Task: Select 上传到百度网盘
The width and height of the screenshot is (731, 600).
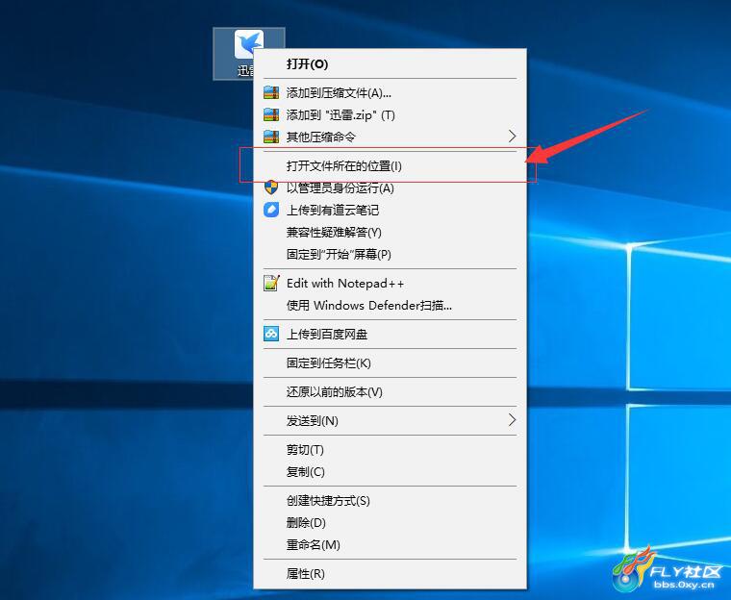Action: 390,334
